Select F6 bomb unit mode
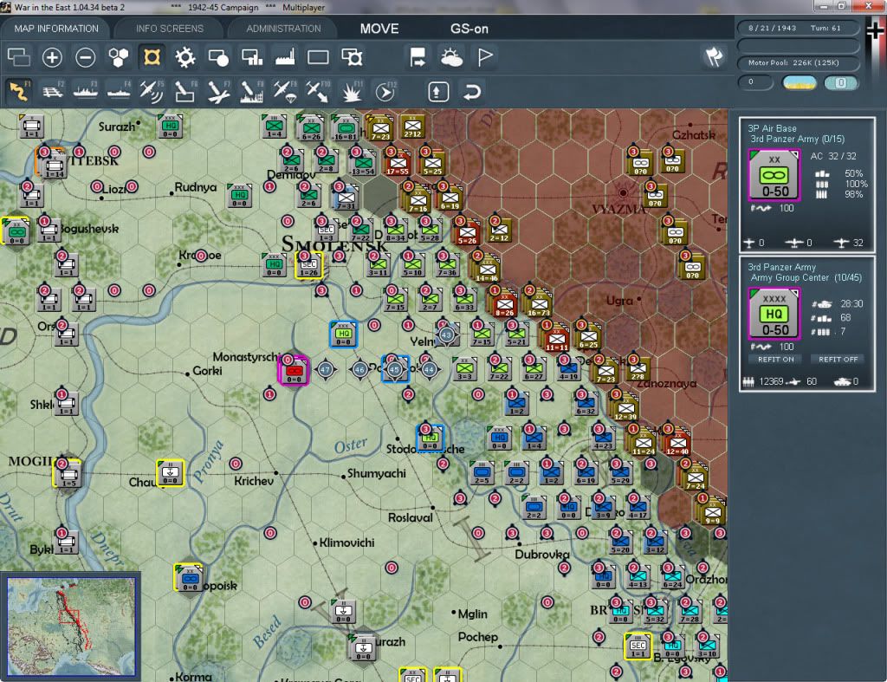Viewport: 887px width, 682px height. click(x=185, y=91)
